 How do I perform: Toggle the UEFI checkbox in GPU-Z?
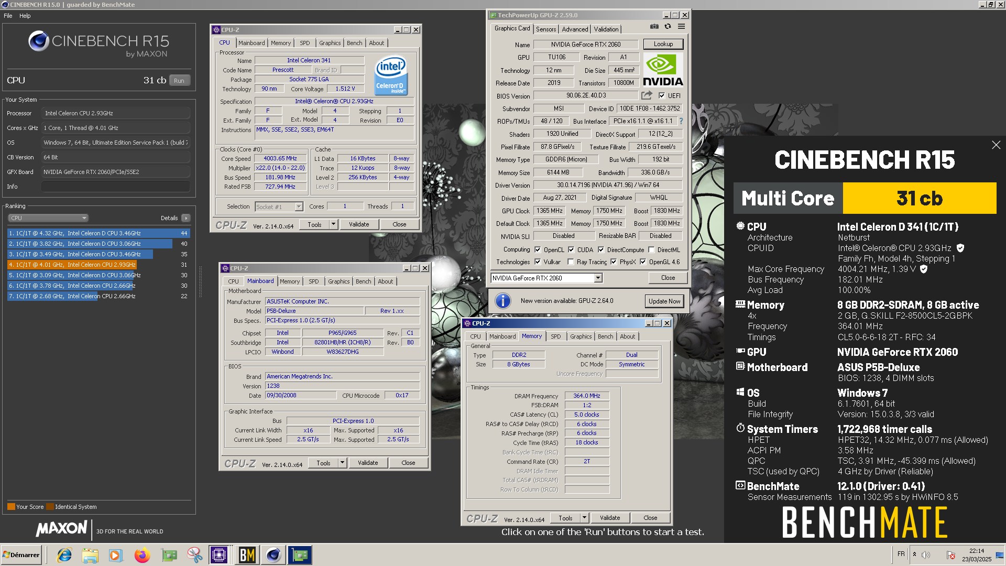[x=662, y=96]
